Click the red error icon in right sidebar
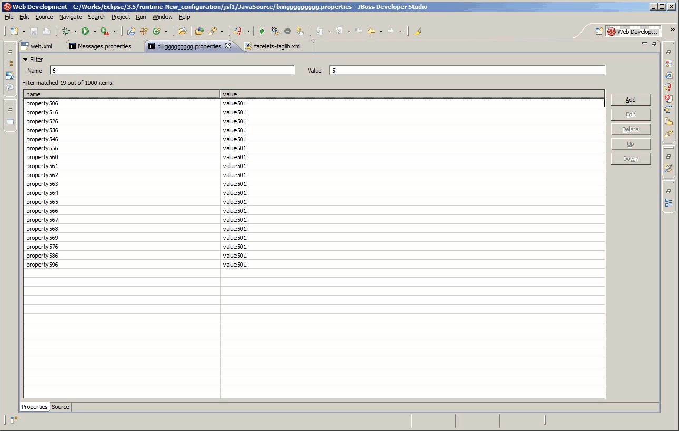Viewport: 679px width, 431px height. tap(668, 98)
